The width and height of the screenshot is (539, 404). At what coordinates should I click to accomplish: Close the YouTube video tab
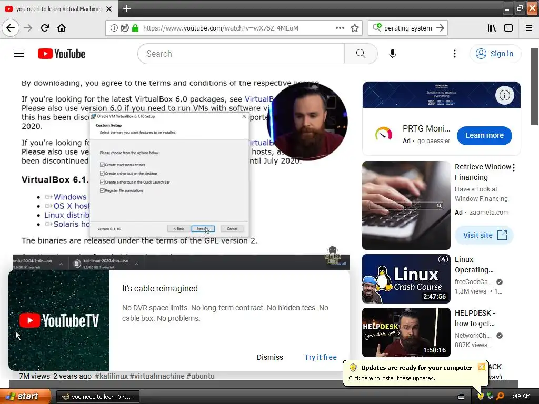109,9
